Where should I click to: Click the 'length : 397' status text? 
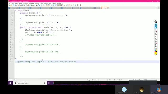(90, 80)
